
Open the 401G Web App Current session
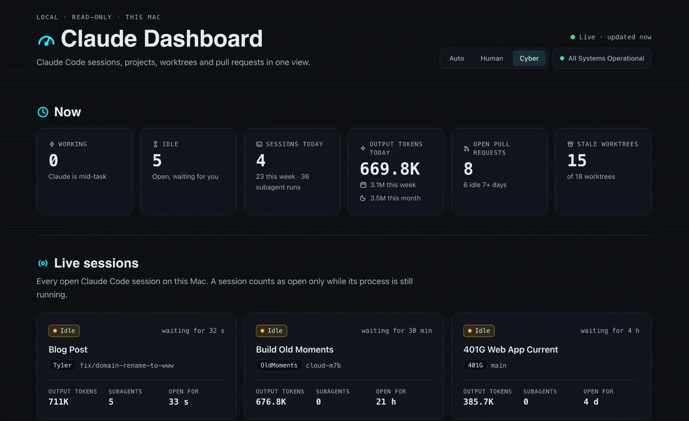click(551, 366)
